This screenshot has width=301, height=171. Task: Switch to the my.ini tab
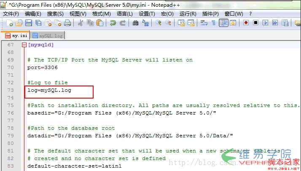(16, 35)
